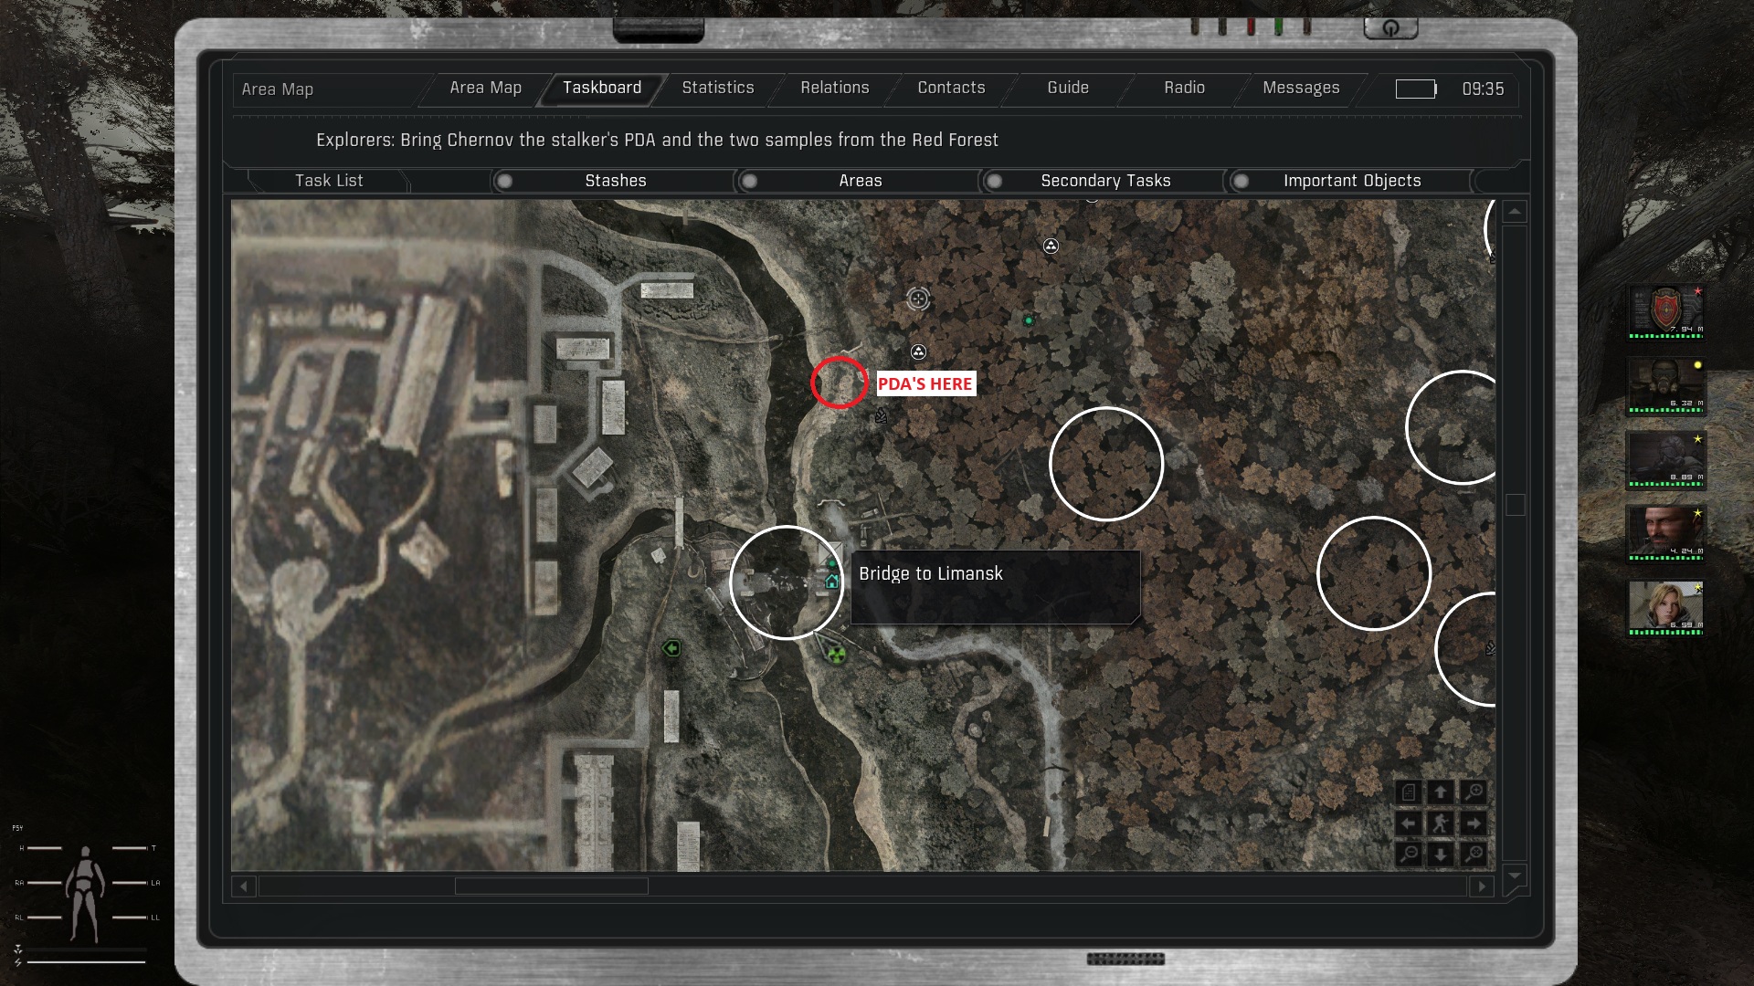Toggle the Important Objects filter

pos(1241,181)
